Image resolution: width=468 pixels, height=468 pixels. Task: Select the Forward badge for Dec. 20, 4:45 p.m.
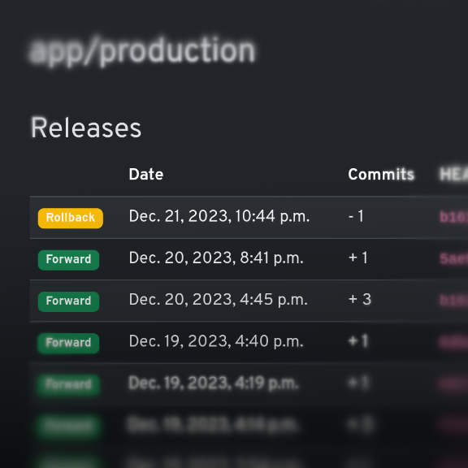68,301
